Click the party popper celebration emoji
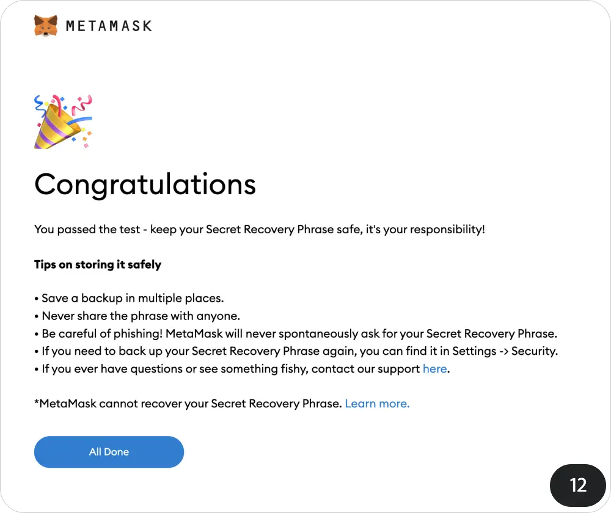 coord(62,122)
